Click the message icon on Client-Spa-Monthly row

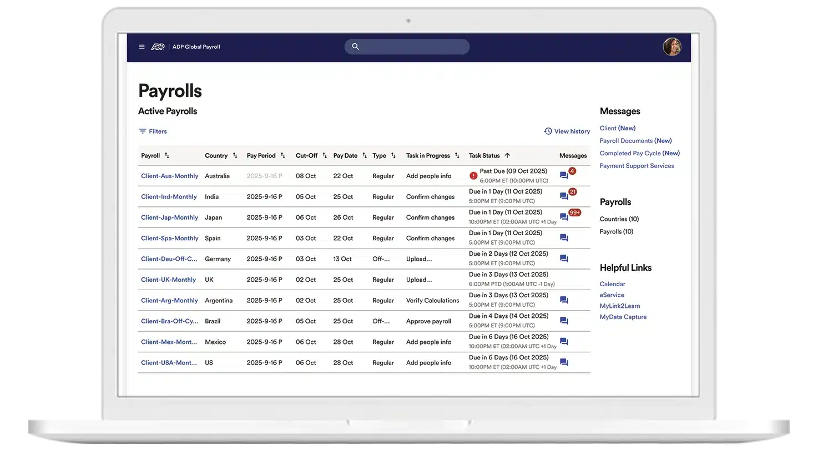click(x=564, y=237)
